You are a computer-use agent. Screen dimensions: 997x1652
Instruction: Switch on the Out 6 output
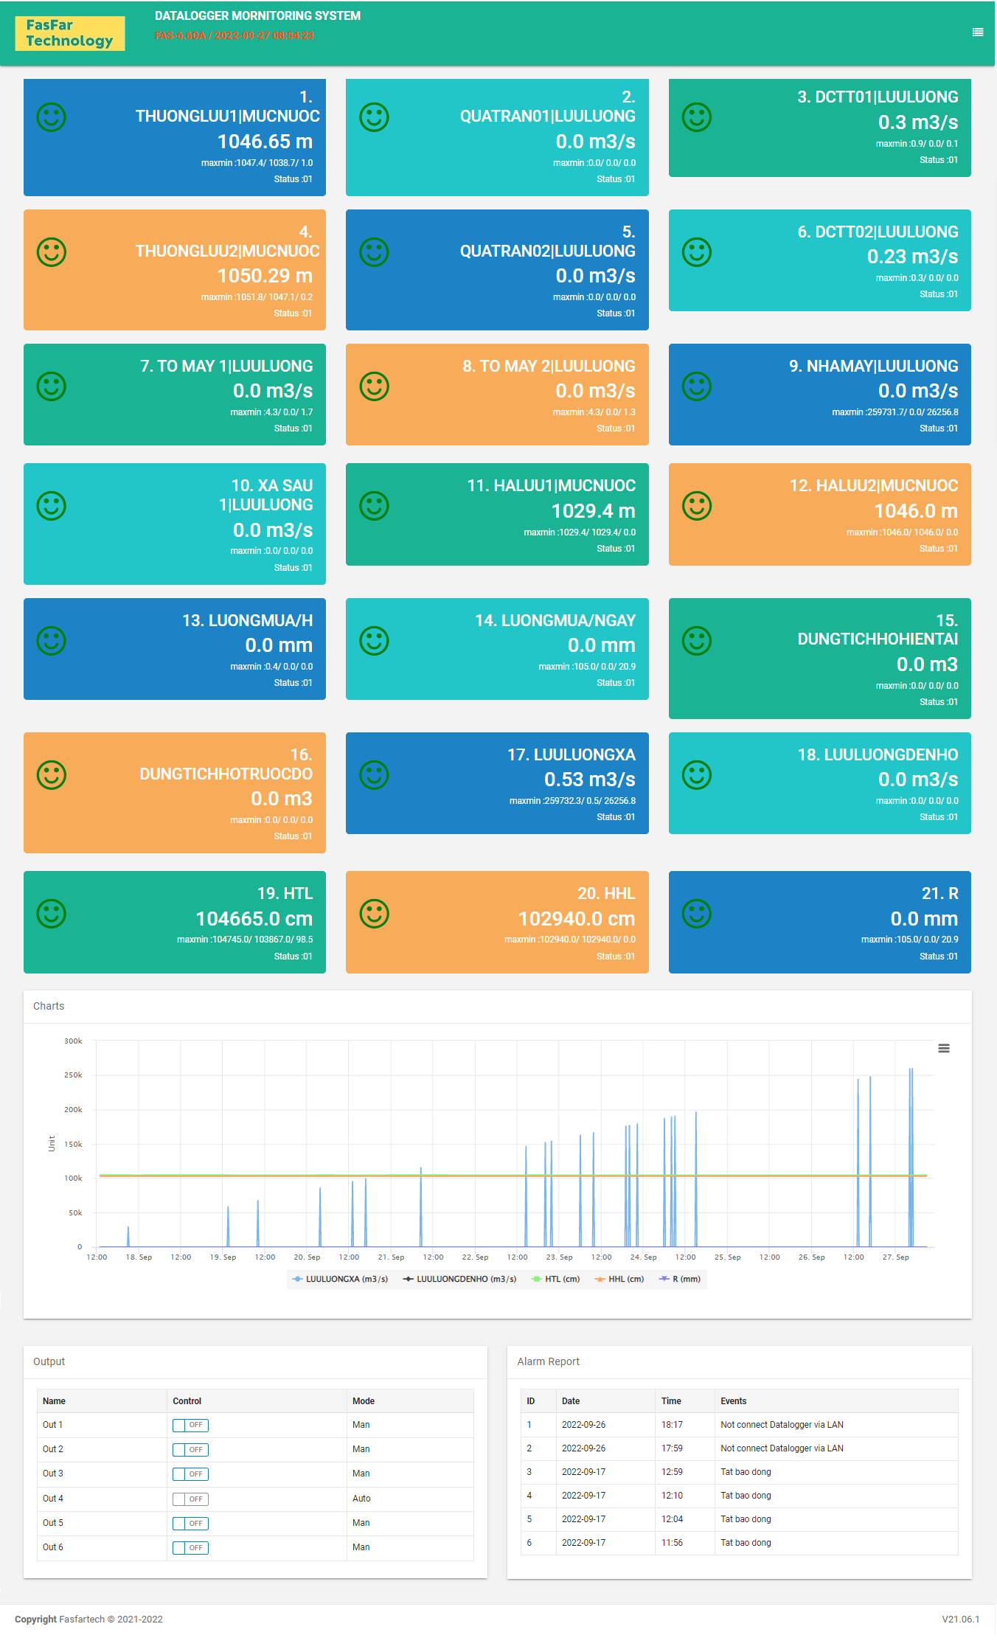190,1547
